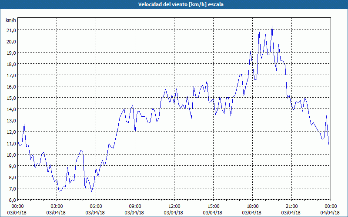Click the '14,0' y-axis tick label
This screenshot has width=348, height=217.
pos(11,109)
